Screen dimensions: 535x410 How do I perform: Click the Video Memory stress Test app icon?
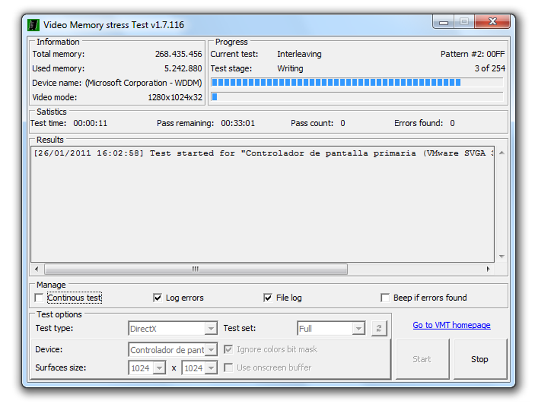(x=33, y=25)
